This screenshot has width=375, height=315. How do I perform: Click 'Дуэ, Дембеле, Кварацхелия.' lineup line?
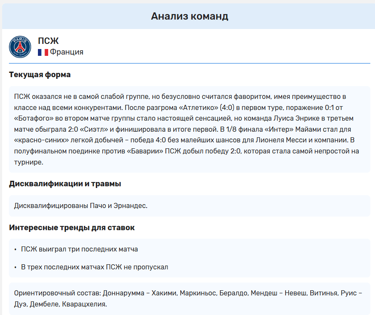(61, 304)
